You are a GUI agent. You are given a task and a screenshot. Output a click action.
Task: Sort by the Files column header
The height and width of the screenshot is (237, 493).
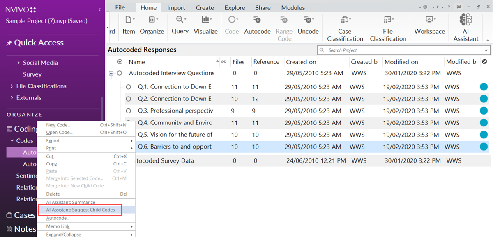tap(240, 62)
